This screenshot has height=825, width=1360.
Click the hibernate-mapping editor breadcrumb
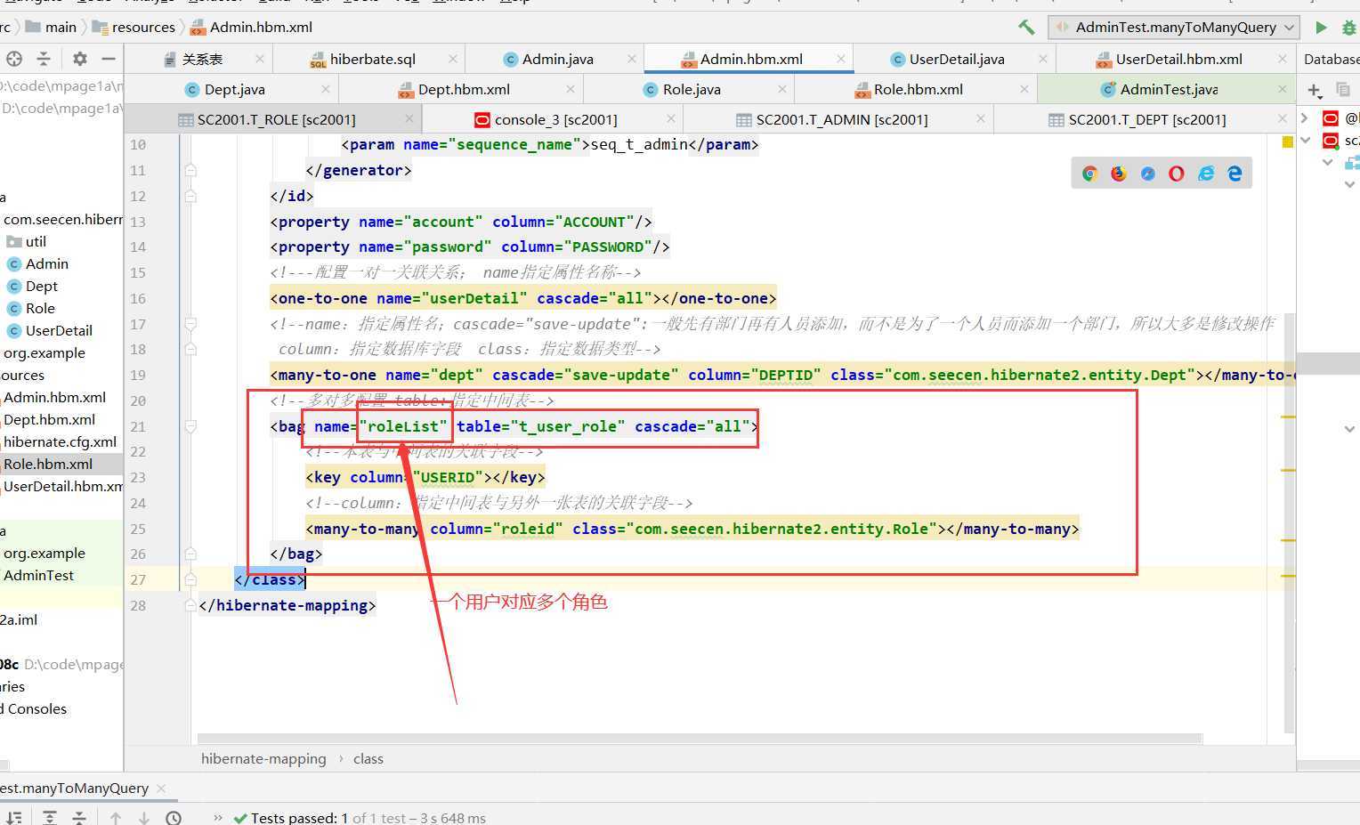[263, 759]
